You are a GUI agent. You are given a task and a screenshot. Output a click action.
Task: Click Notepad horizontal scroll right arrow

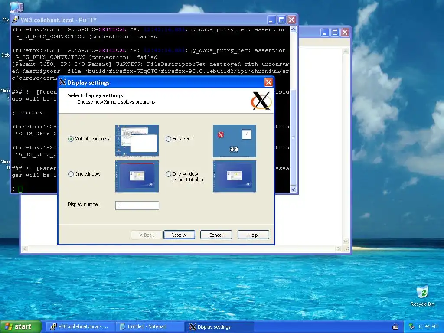coord(338,249)
